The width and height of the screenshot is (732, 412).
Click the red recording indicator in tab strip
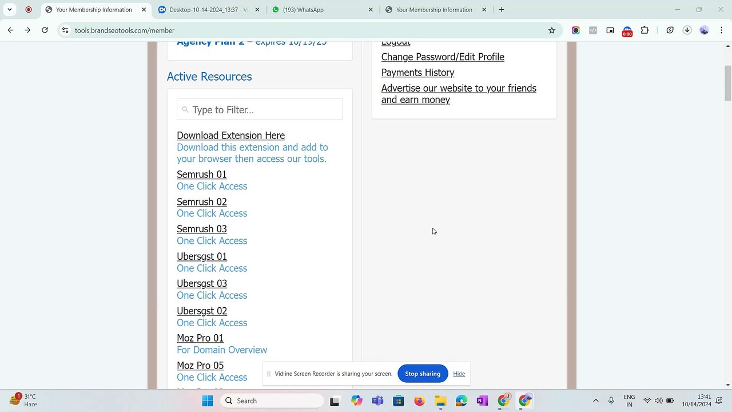[x=29, y=10]
